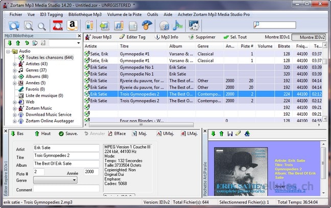
Task: Click the pencil icon in cover art panel
Action: coord(238,133)
